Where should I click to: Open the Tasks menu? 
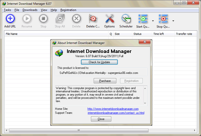[x=7, y=10]
